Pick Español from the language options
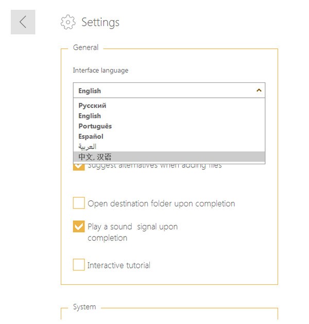 91,137
